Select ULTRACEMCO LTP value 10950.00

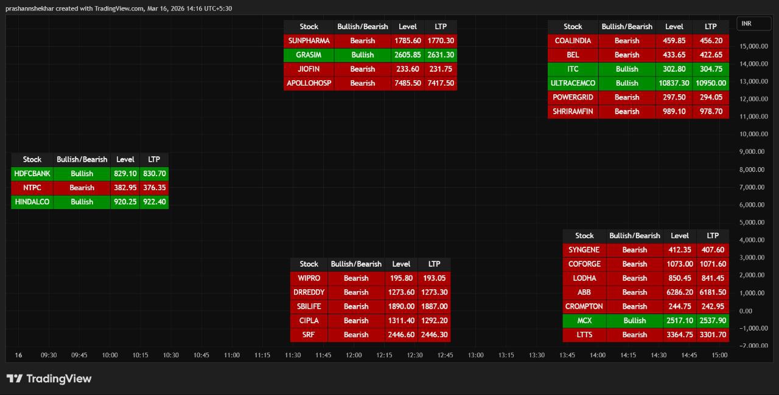(711, 83)
